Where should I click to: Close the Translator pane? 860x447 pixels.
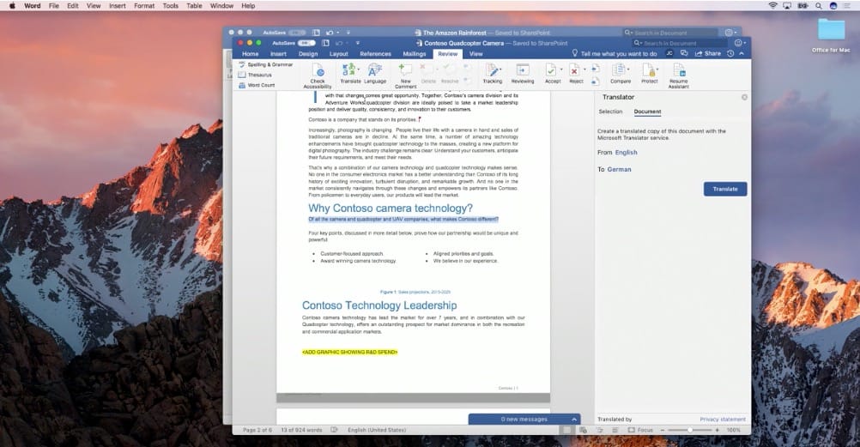click(x=744, y=97)
